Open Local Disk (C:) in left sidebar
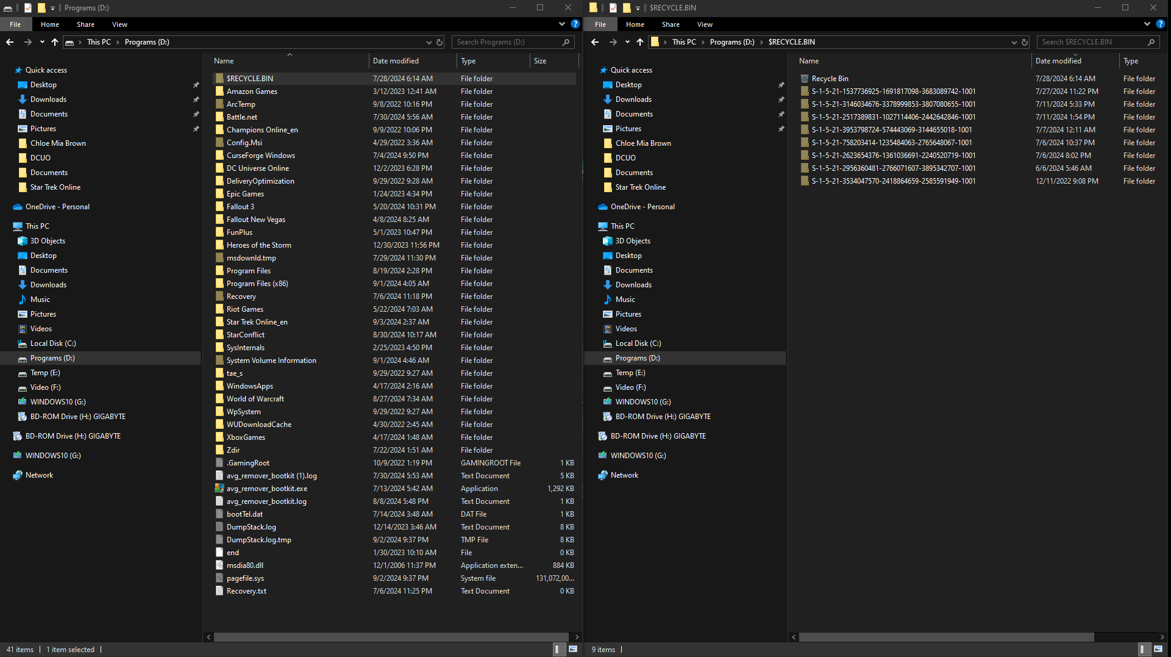Screen dimensions: 1171x657 [53, 343]
